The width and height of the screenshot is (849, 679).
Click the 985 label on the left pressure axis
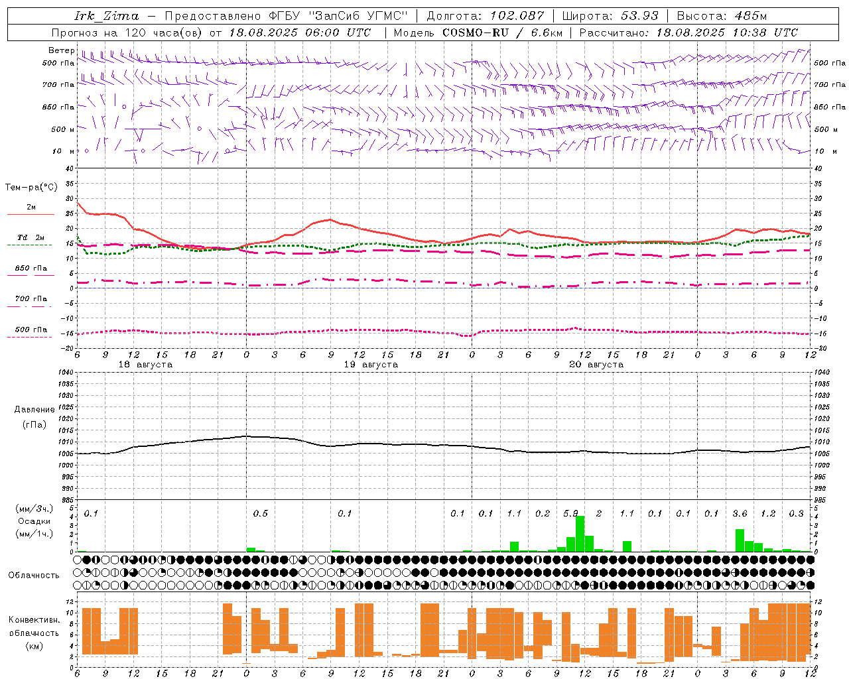pyautogui.click(x=67, y=500)
